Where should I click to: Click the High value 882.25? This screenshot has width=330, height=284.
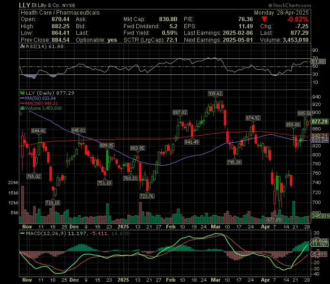click(x=60, y=26)
